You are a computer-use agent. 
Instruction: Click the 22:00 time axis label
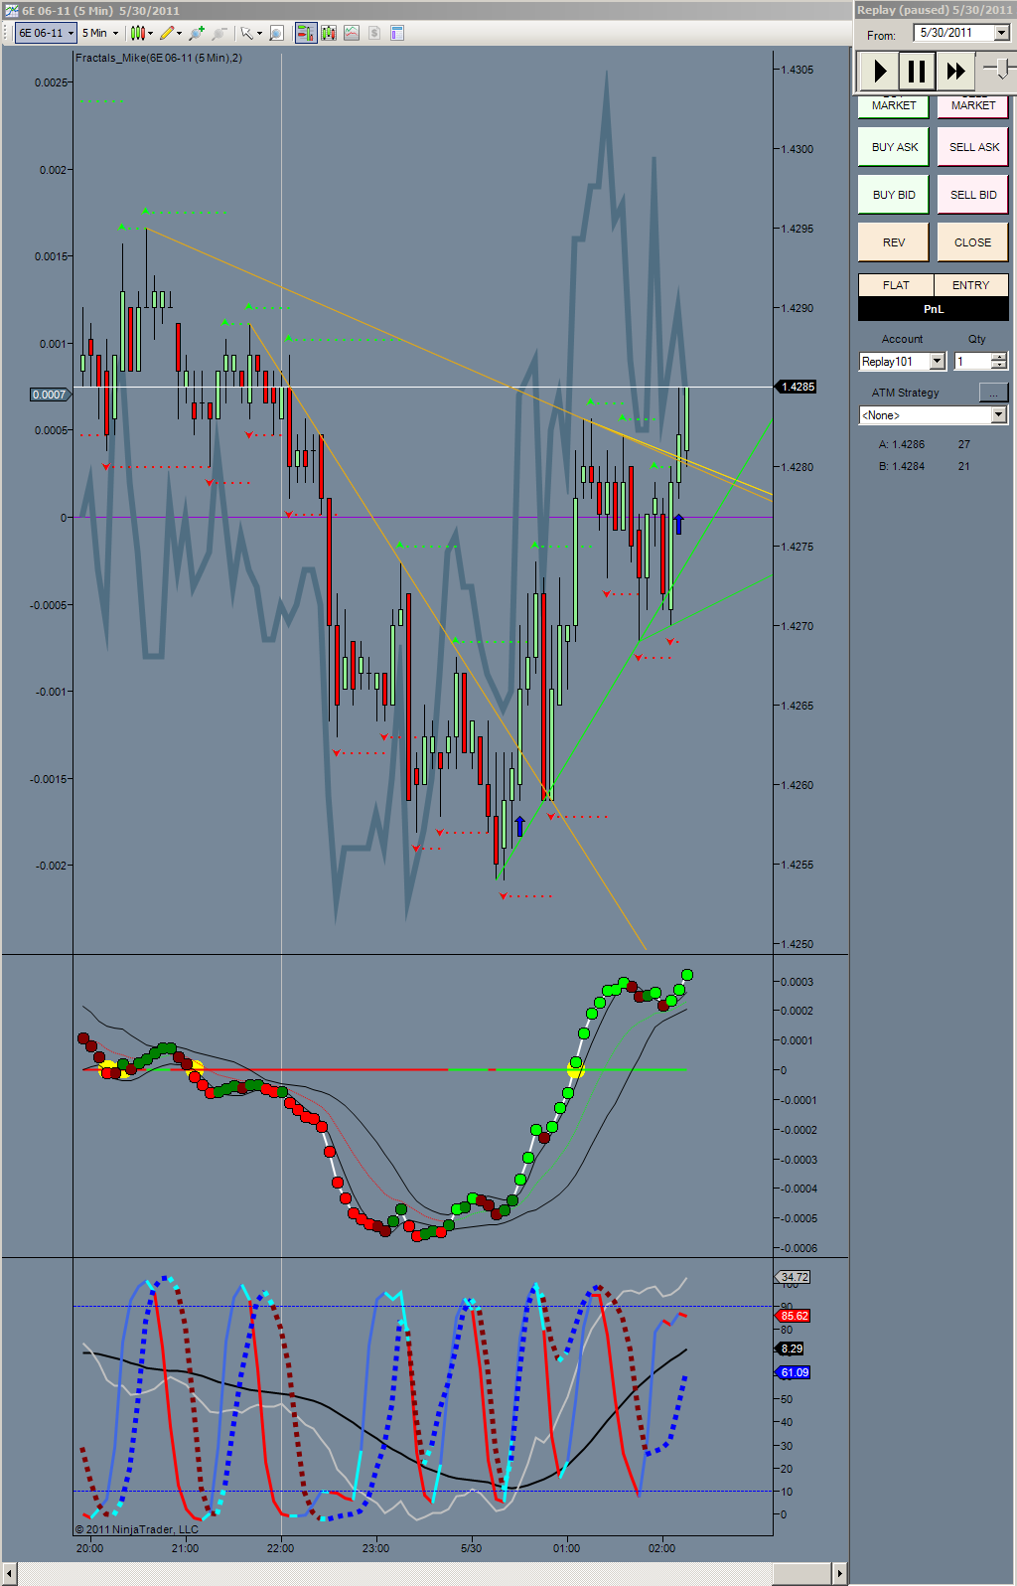tap(280, 1548)
